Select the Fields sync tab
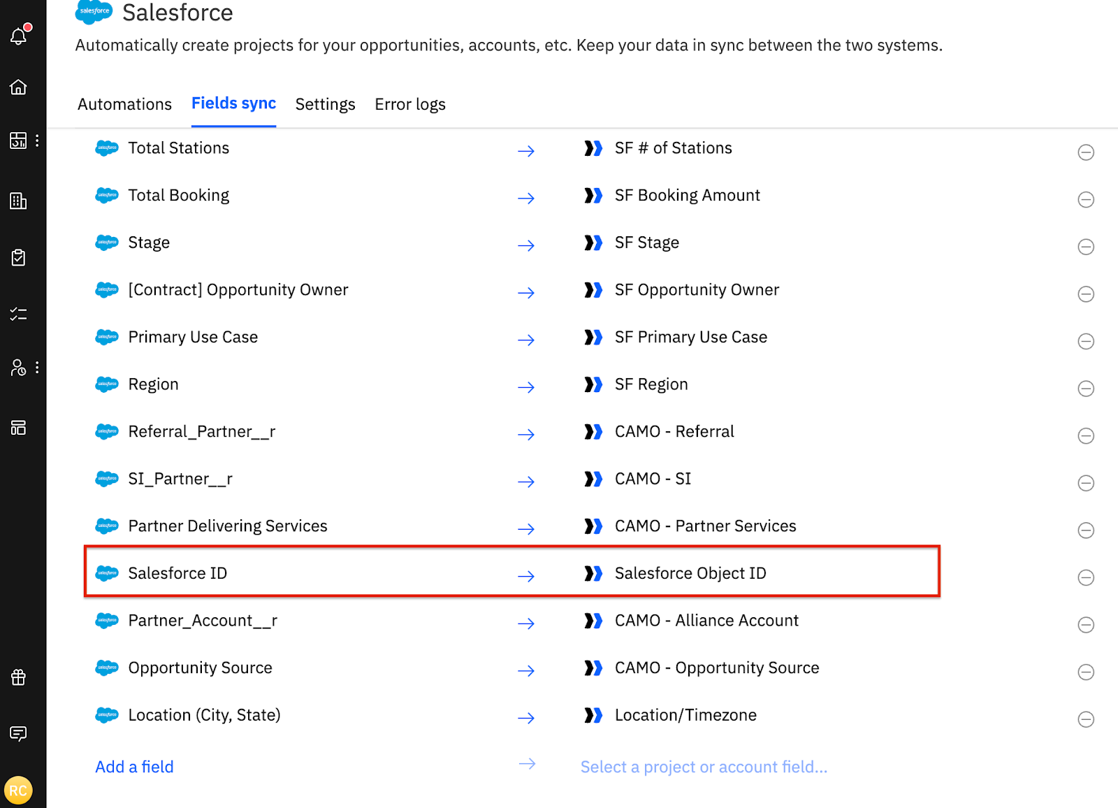 [233, 103]
